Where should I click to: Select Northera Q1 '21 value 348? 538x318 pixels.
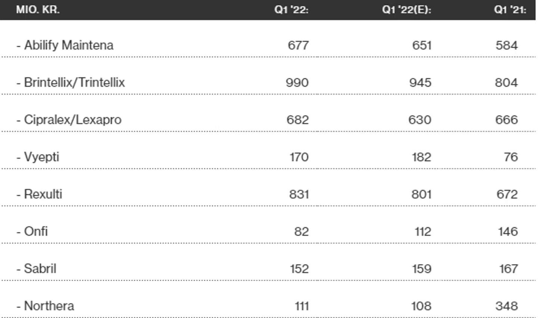(507, 306)
